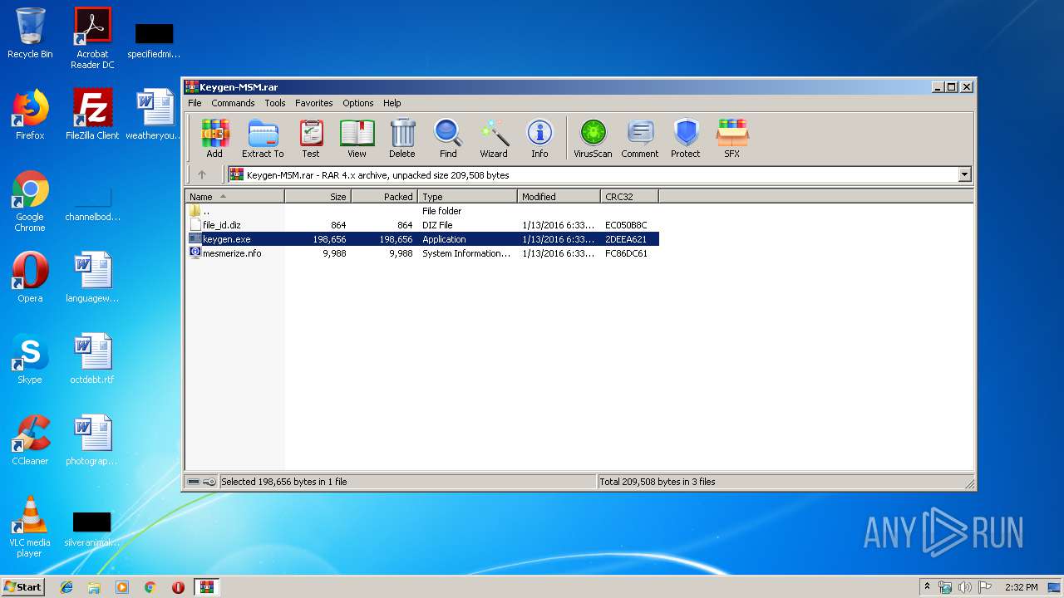Sort files by Type column header
The width and height of the screenshot is (1064, 598).
(x=468, y=197)
